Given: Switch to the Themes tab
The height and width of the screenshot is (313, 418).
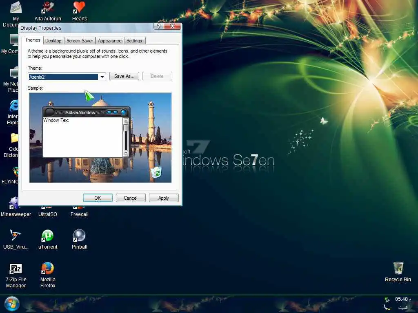Looking at the screenshot, I should pos(33,40).
